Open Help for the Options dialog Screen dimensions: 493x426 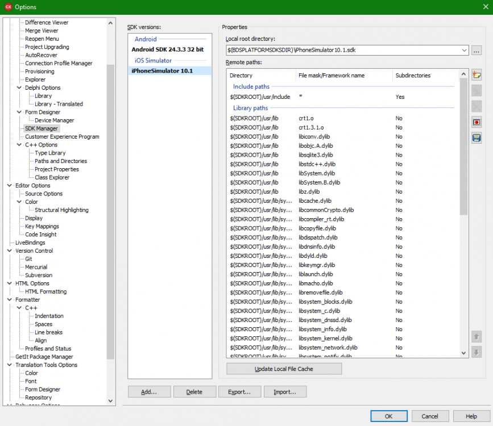471,416
